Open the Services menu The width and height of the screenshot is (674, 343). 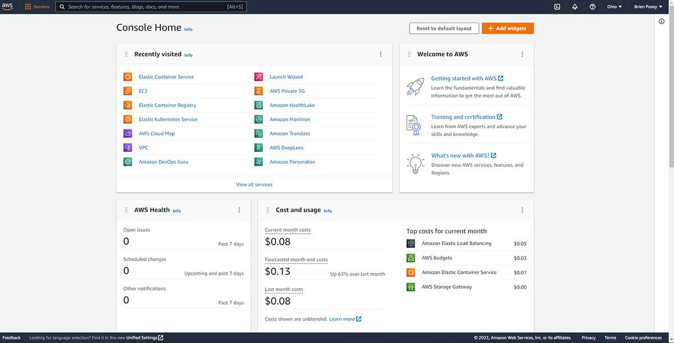coord(37,7)
